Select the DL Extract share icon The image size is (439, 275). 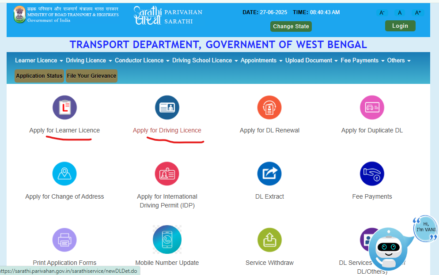[269, 174]
